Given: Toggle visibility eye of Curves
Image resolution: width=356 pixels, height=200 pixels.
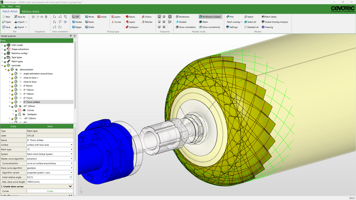Looking at the screenshot, I should pyautogui.click(x=24, y=110).
